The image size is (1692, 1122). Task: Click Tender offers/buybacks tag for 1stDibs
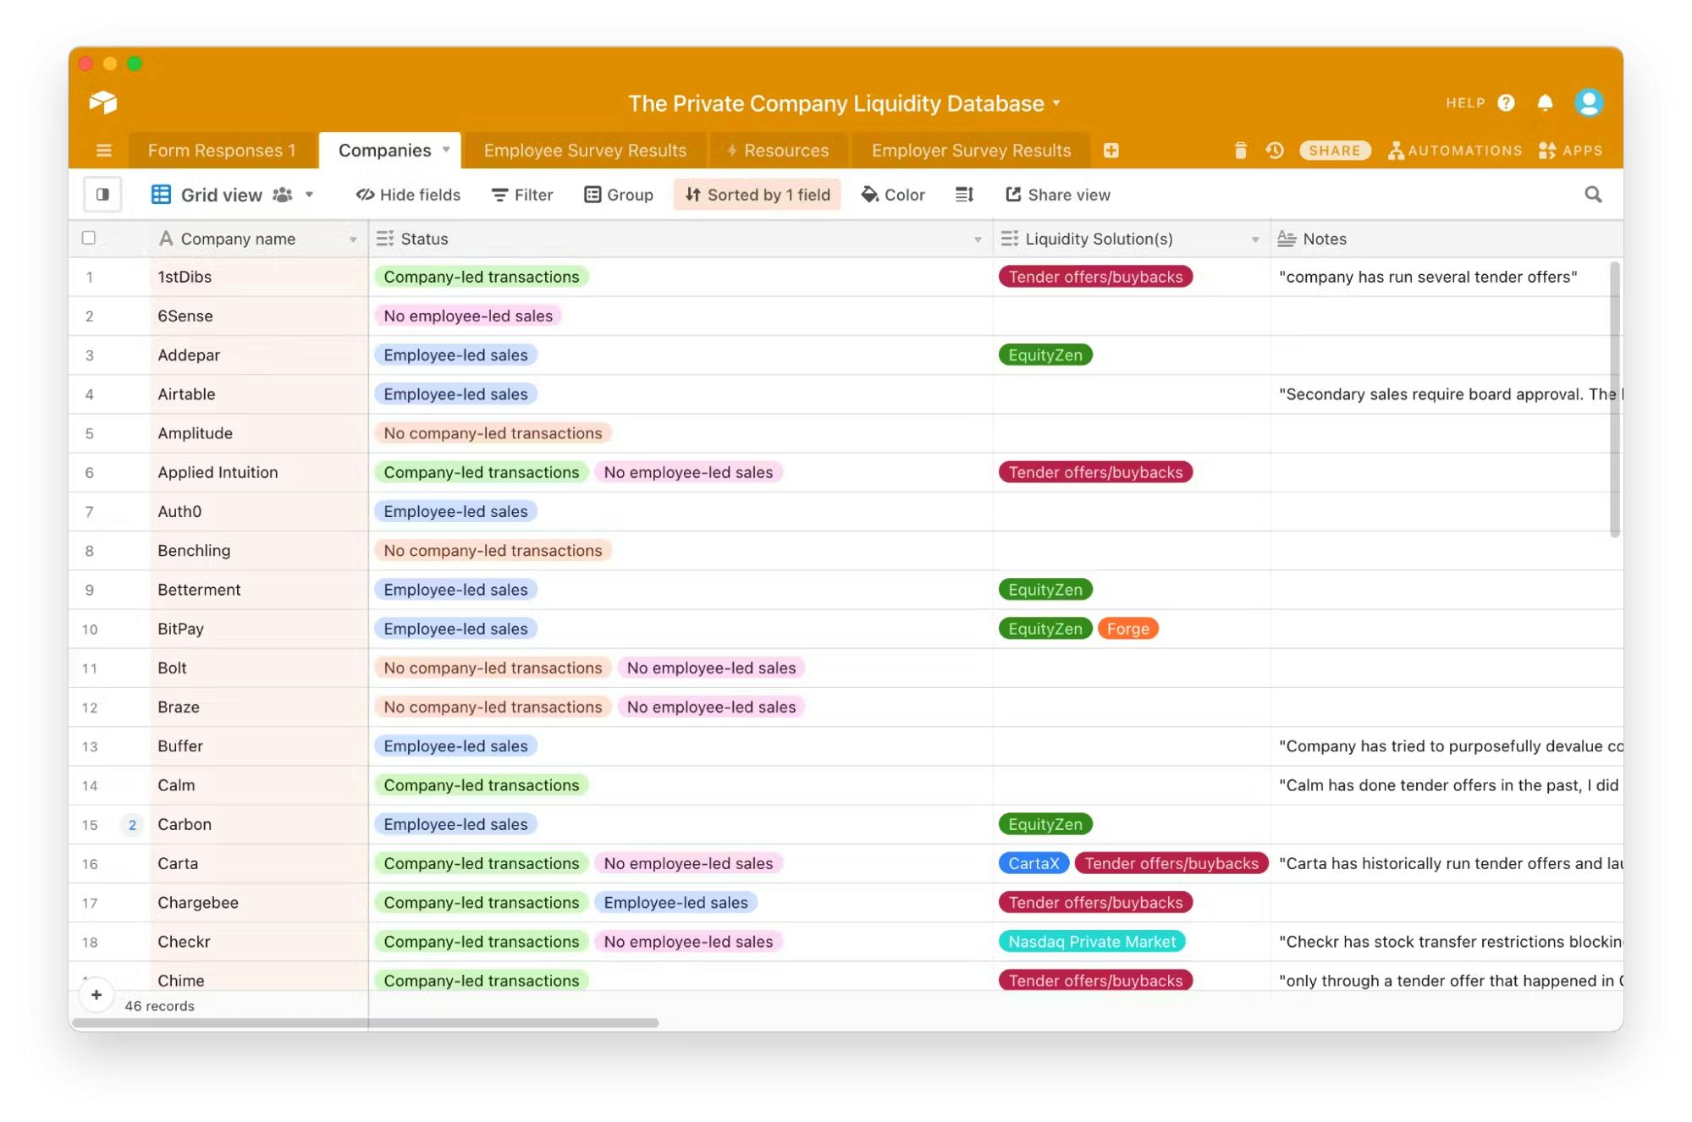click(x=1095, y=277)
